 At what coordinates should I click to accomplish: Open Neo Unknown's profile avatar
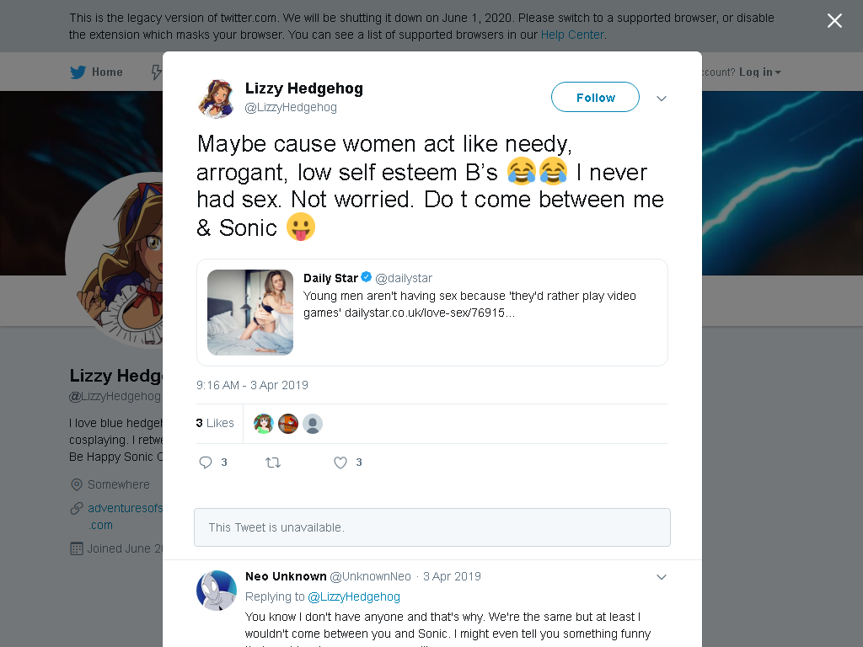tap(217, 591)
